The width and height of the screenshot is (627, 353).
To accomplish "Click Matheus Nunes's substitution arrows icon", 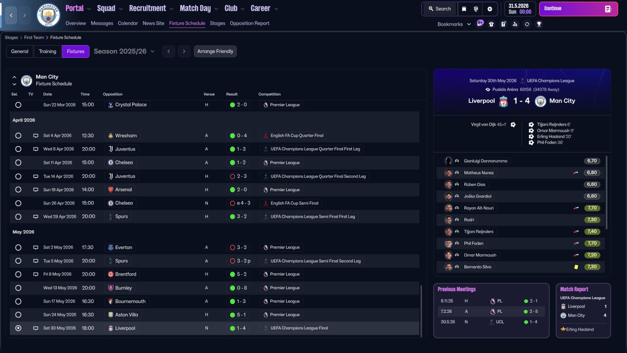I will [576, 173].
